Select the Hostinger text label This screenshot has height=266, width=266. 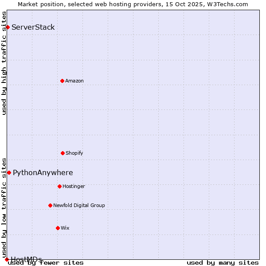click(x=74, y=186)
